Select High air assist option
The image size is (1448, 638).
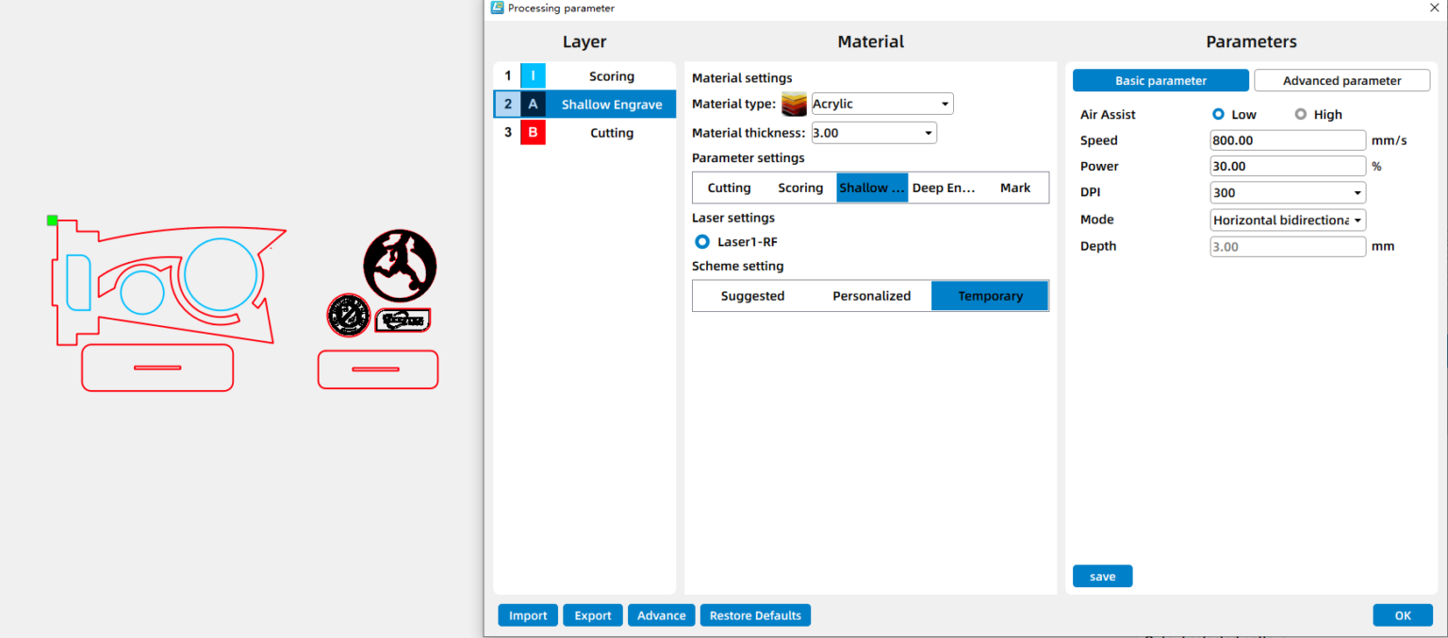point(1301,115)
